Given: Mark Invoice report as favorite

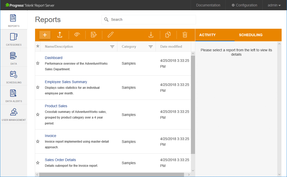Looking at the screenshot, I should pos(38,141).
